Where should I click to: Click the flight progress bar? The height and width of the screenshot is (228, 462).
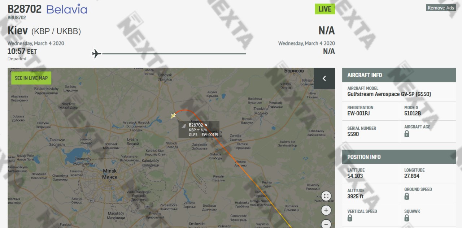(174, 54)
